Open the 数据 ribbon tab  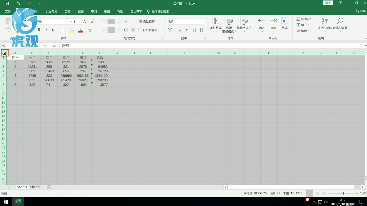tap(81, 12)
